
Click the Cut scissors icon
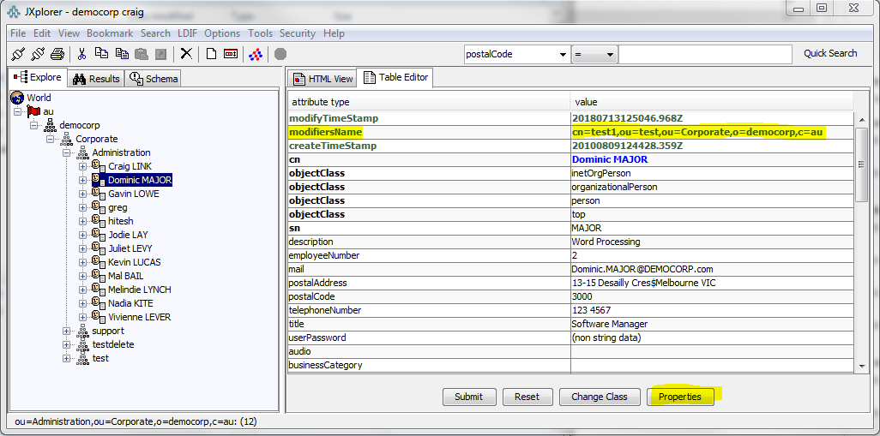click(x=82, y=54)
